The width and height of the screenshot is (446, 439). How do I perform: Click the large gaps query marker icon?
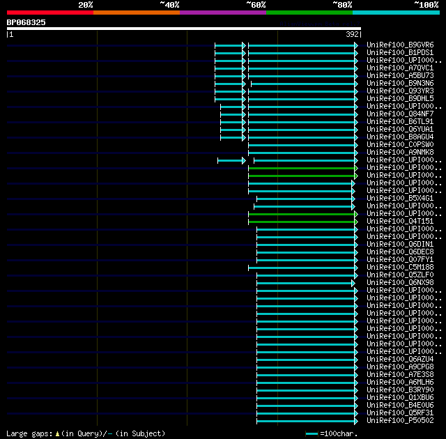(x=57, y=434)
